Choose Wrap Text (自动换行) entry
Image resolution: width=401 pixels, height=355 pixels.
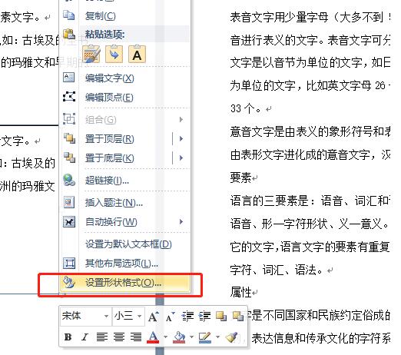(x=111, y=222)
